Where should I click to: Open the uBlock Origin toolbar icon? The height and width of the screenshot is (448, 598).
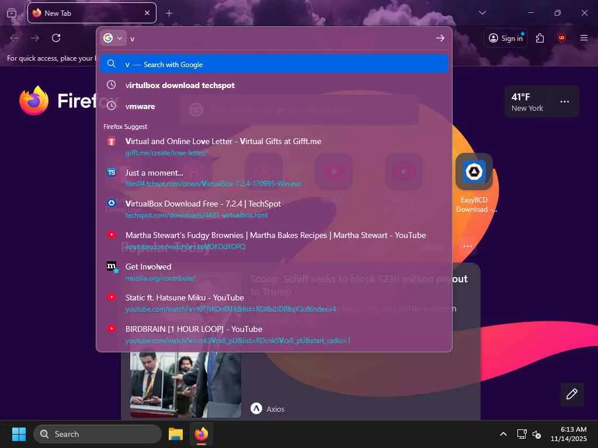click(561, 38)
